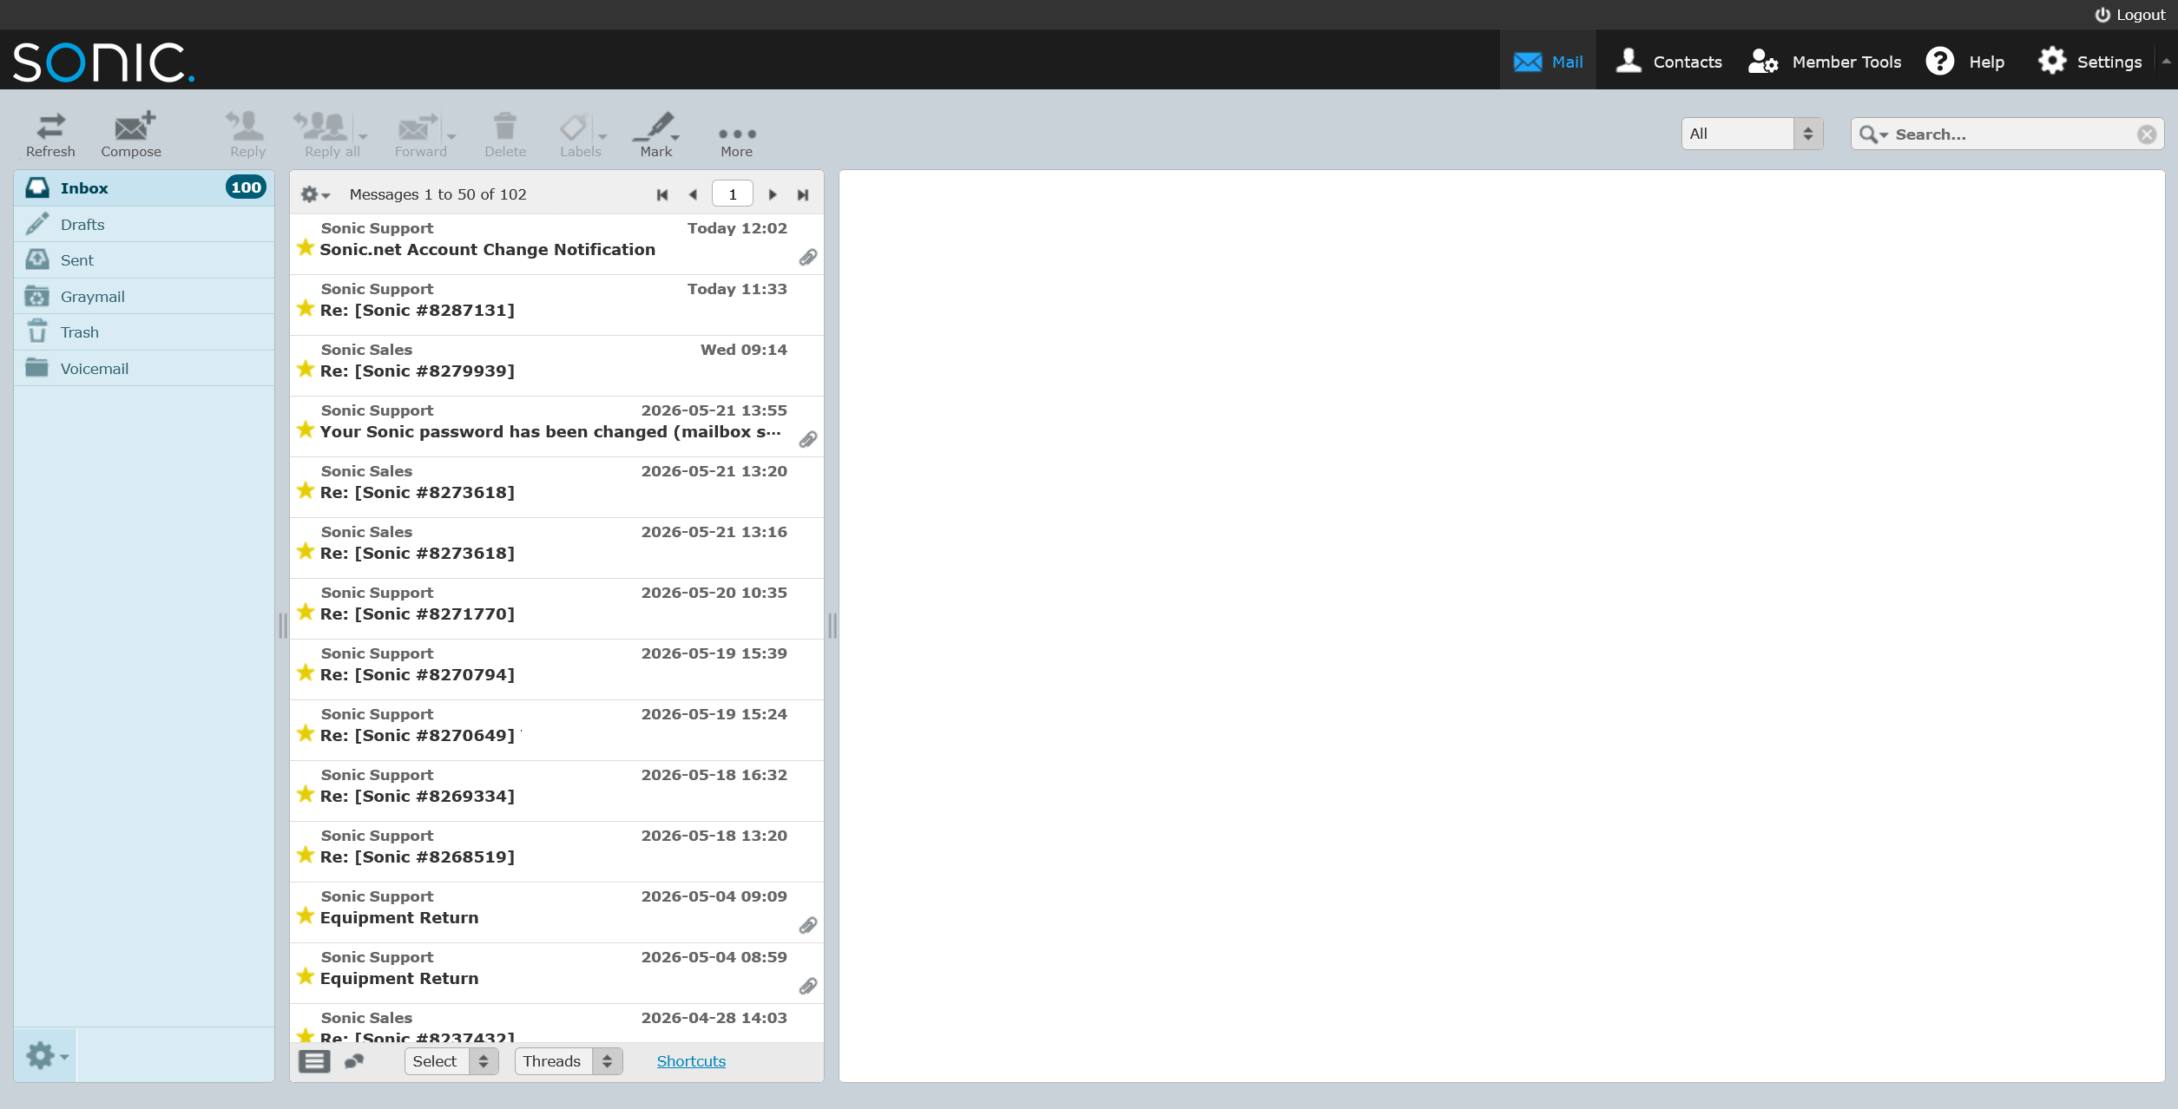Toggle star on Re: [Sonic #8268519]
Image resolution: width=2178 pixels, height=1109 pixels.
[306, 856]
